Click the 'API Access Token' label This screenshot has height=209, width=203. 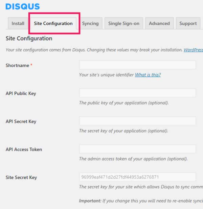(24, 149)
